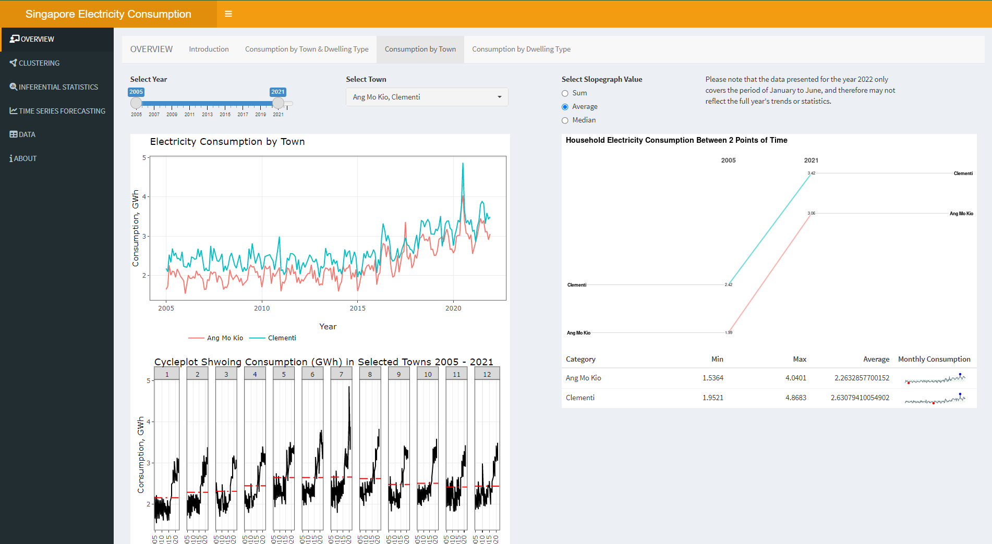
Task: Click the Time Series Forecasting chart icon
Action: pyautogui.click(x=13, y=111)
